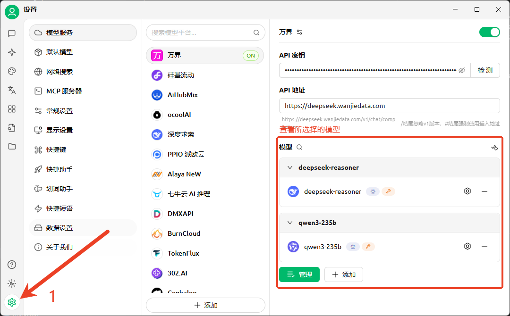Image resolution: width=510 pixels, height=316 pixels.
Task: Open the palette painting icon in sidebar
Action: tap(12, 71)
